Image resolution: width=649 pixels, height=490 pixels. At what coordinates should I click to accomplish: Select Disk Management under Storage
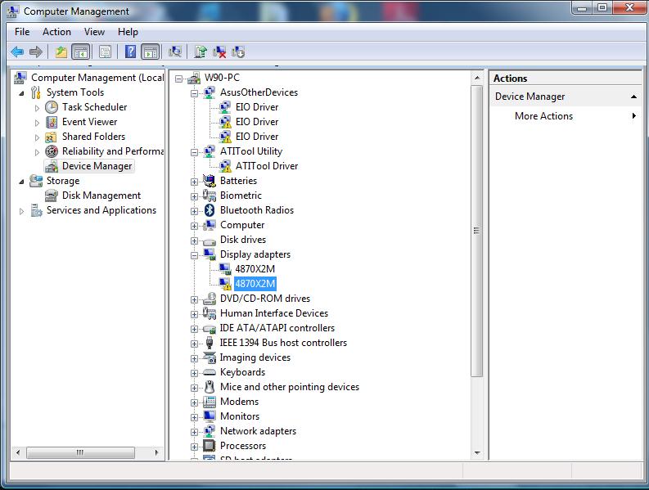101,196
